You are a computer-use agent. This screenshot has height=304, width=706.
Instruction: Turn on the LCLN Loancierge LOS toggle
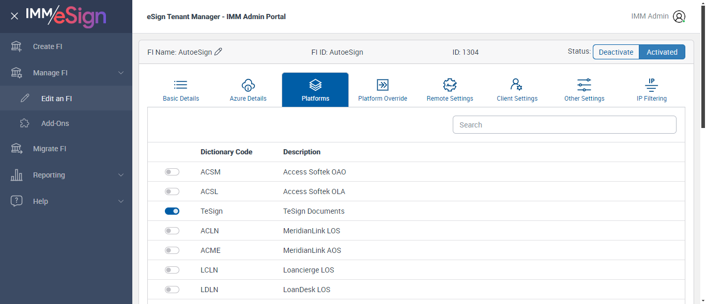(172, 270)
